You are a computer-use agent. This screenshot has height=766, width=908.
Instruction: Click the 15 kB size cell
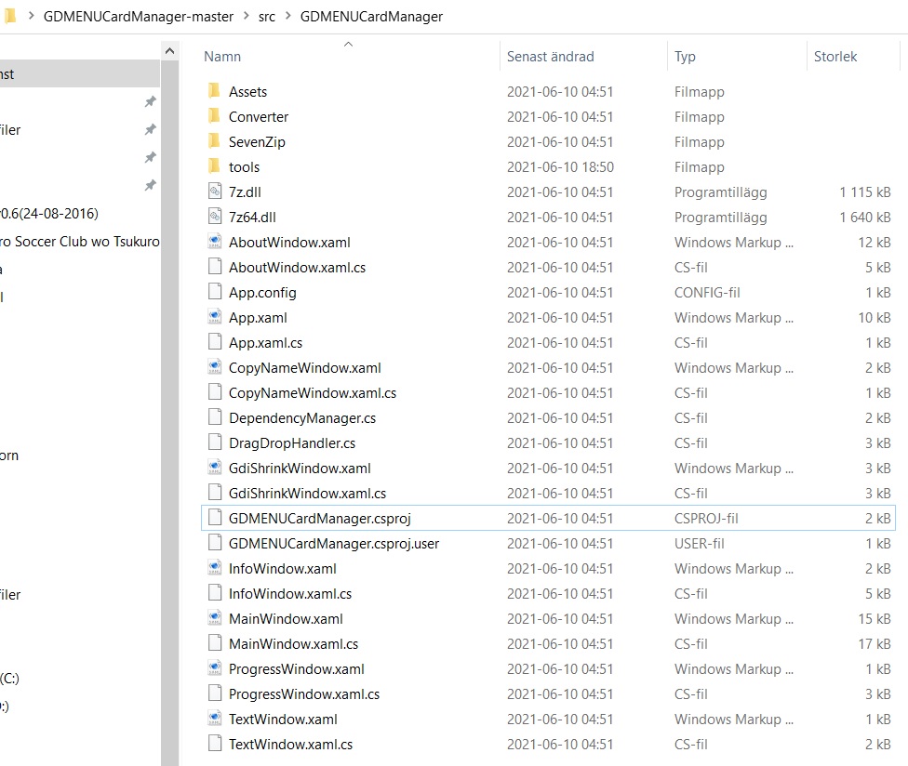click(x=875, y=618)
